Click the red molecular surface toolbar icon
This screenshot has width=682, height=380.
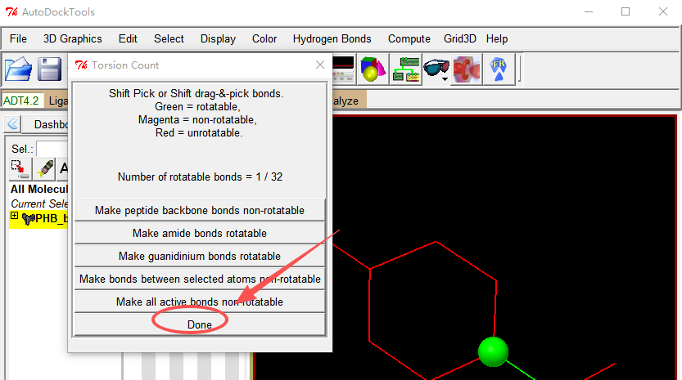pos(467,69)
